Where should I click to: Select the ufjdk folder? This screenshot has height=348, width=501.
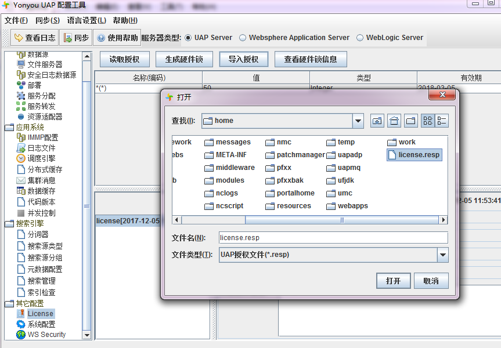[x=340, y=180]
